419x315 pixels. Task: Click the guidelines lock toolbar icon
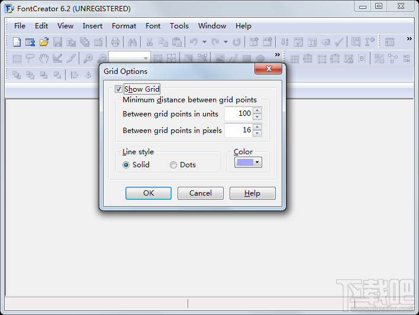point(349,59)
